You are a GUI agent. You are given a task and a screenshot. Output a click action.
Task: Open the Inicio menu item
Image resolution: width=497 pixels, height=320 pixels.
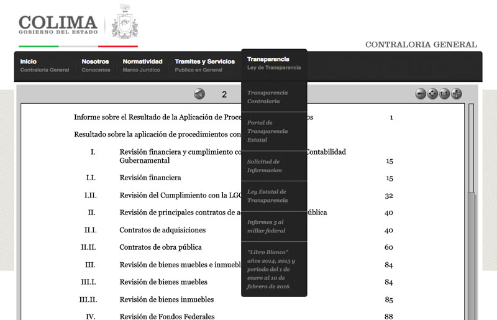(x=44, y=66)
